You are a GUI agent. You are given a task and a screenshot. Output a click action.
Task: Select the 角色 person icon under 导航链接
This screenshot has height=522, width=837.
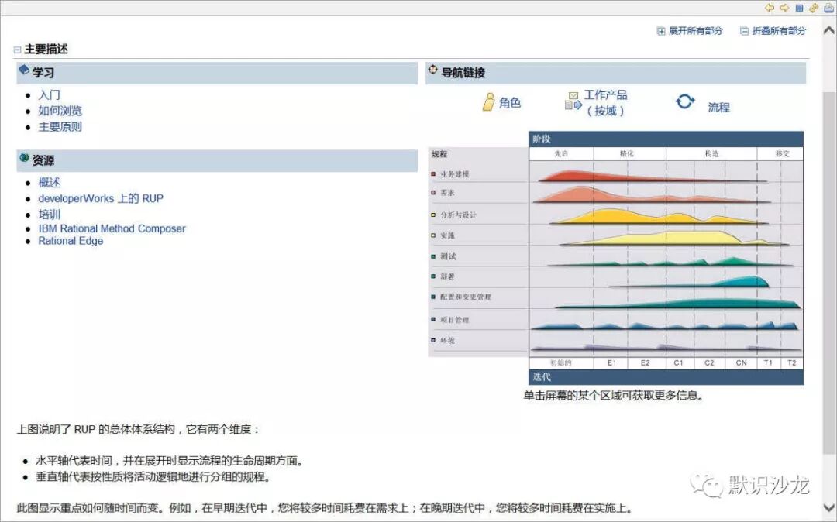coord(488,100)
